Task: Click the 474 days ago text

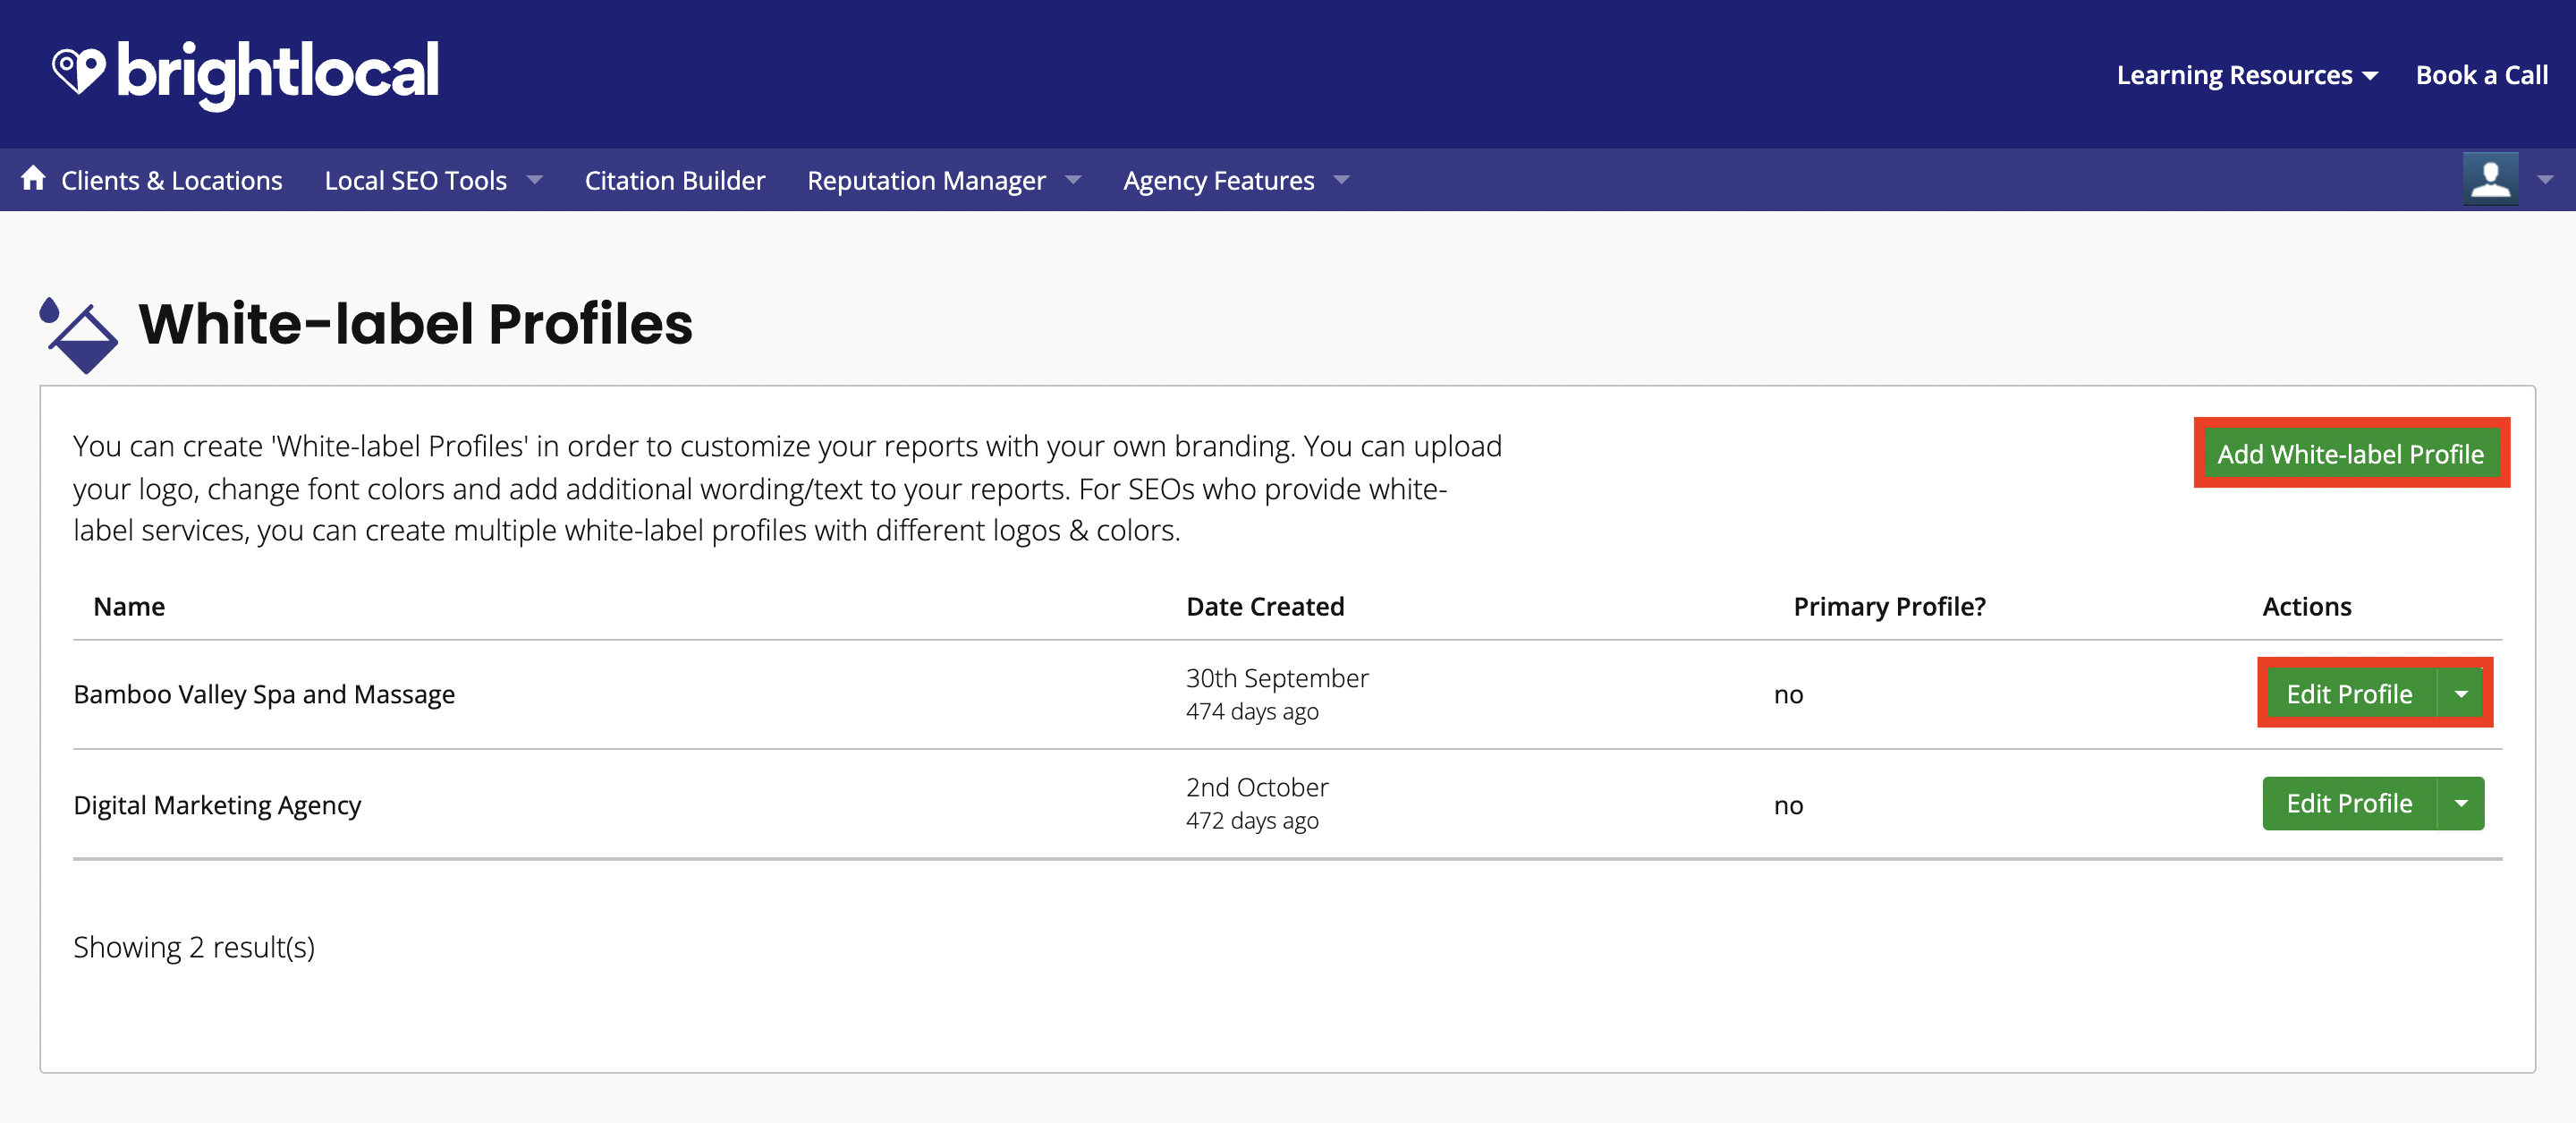Action: pos(1252,711)
